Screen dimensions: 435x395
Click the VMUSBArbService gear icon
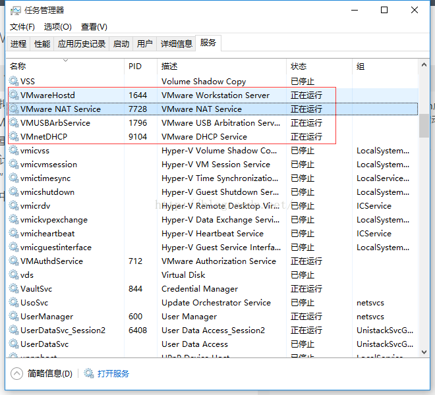tap(14, 122)
